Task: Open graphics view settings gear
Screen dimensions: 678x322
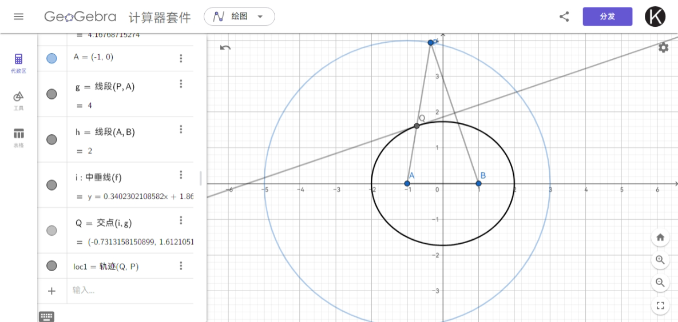Action: 663,47
